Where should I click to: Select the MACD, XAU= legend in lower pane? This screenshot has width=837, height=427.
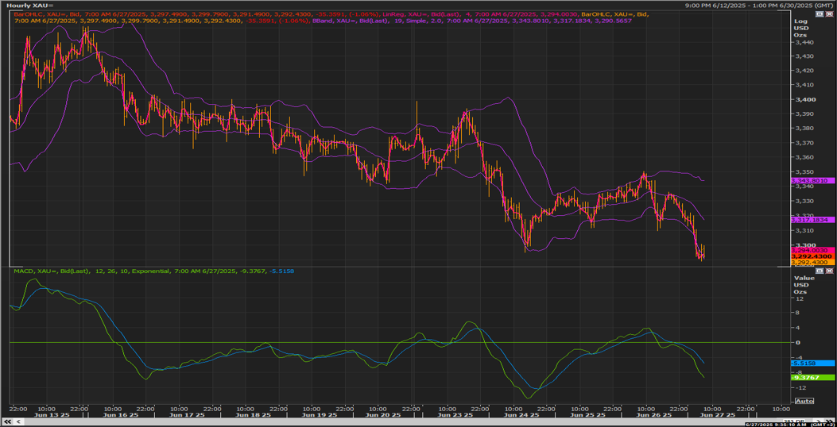[153, 271]
